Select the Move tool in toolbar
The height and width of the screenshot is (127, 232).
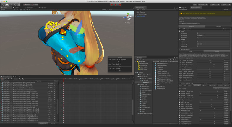coord(7,5)
